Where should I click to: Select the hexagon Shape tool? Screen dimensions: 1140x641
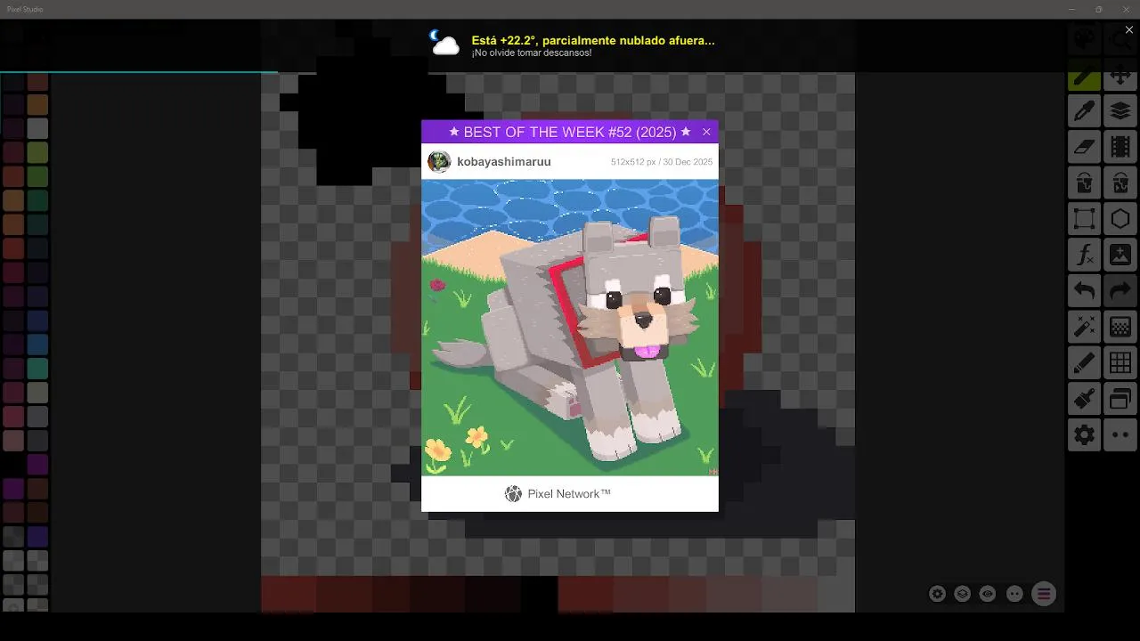(x=1120, y=219)
